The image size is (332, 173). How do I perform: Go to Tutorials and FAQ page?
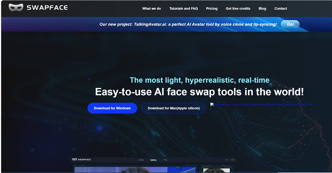(x=183, y=8)
